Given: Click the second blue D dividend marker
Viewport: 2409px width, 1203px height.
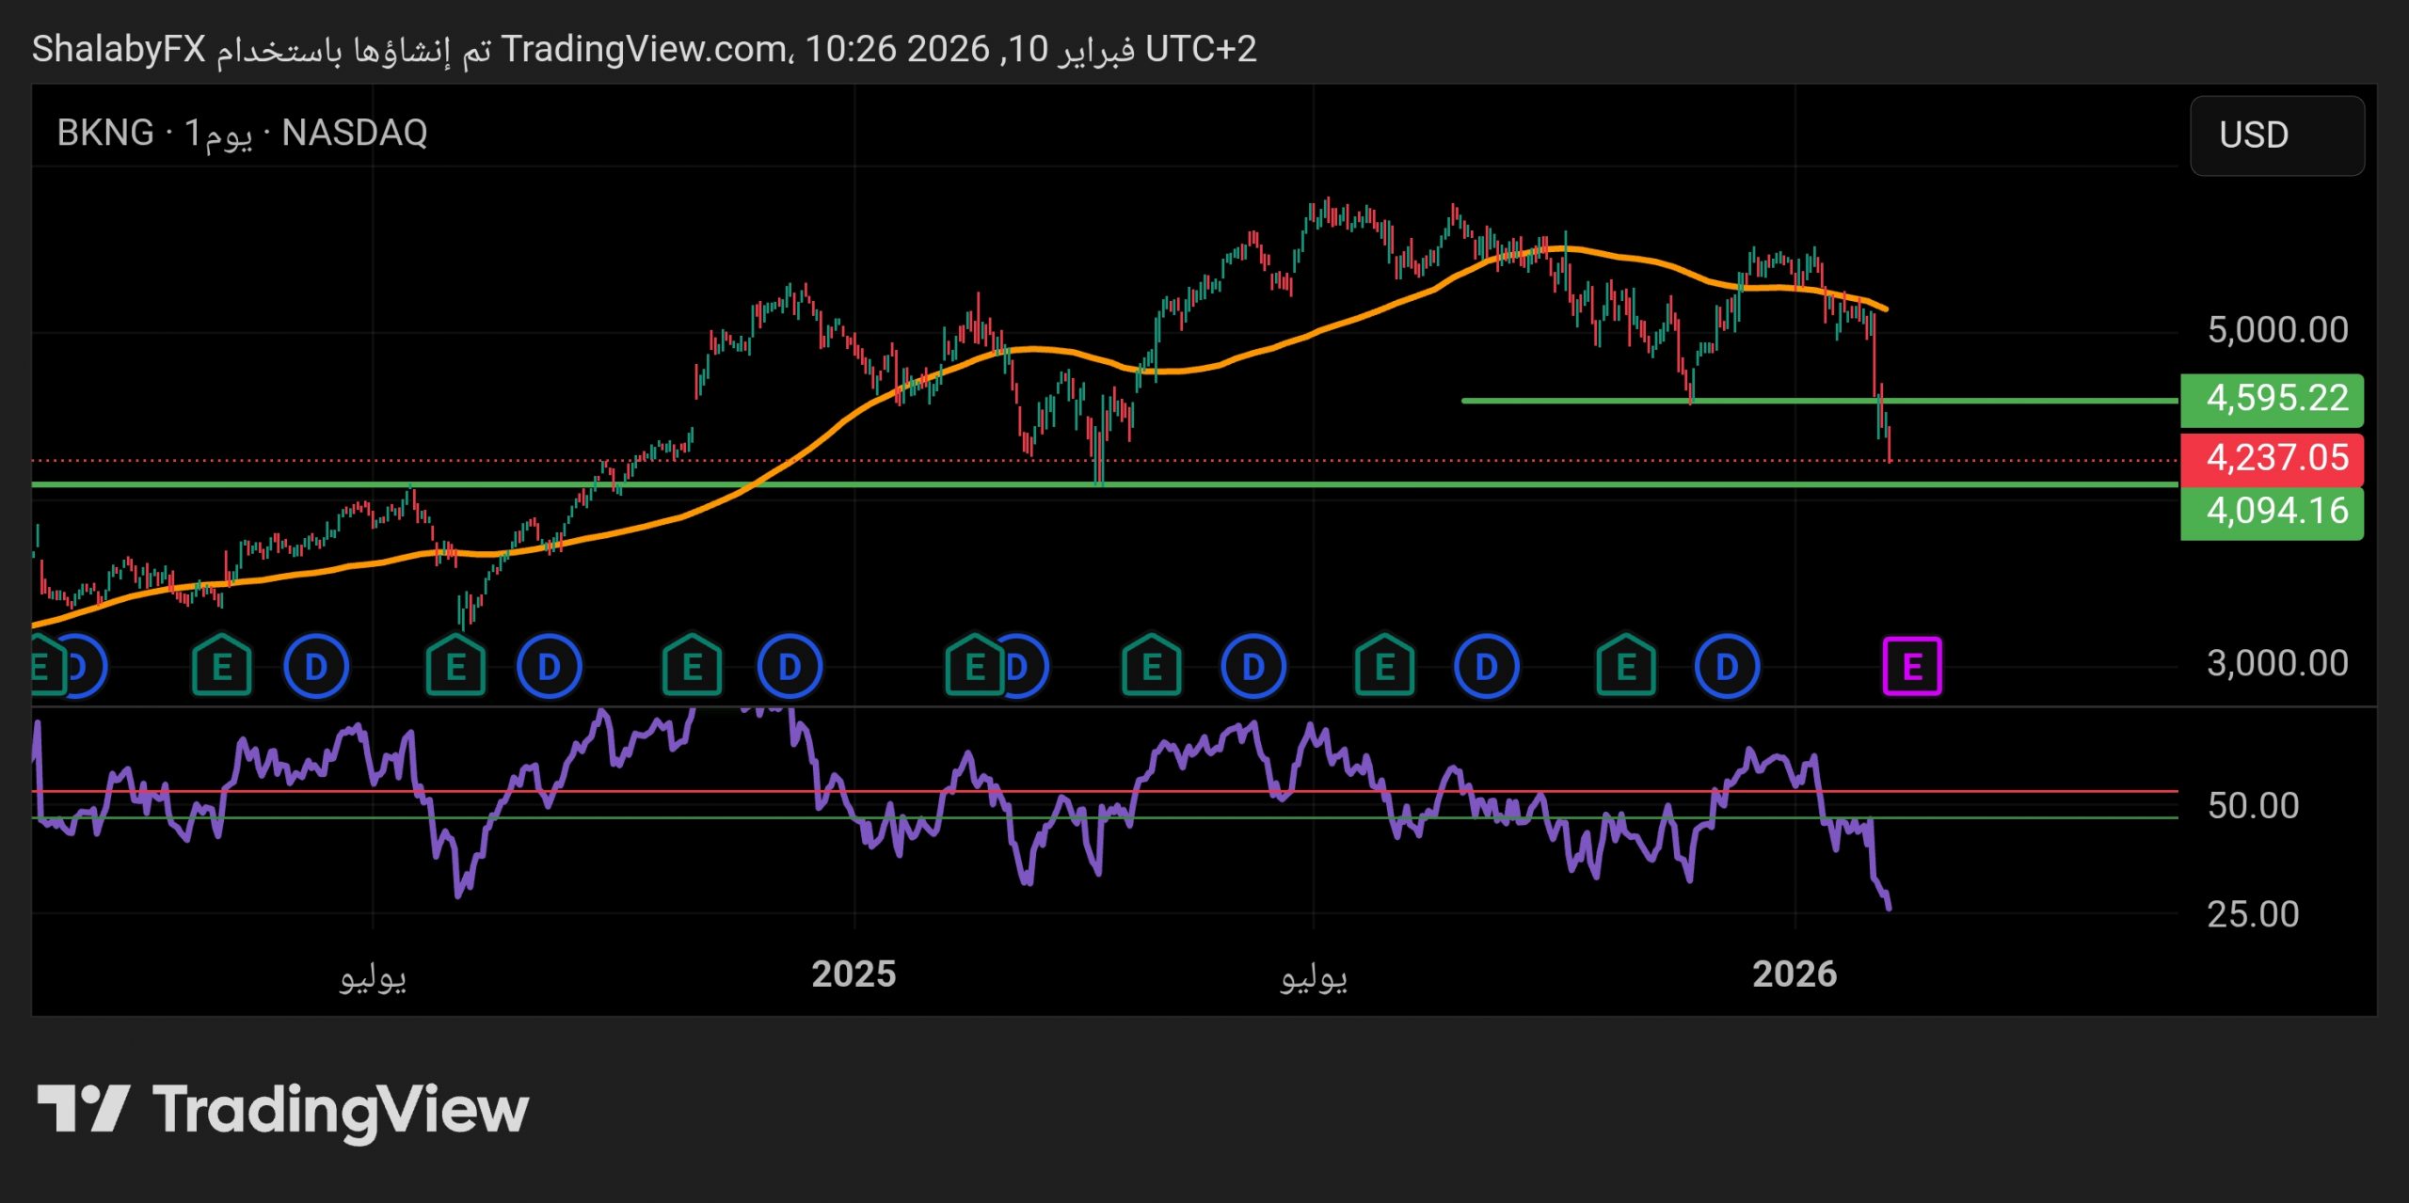Looking at the screenshot, I should [x=316, y=667].
